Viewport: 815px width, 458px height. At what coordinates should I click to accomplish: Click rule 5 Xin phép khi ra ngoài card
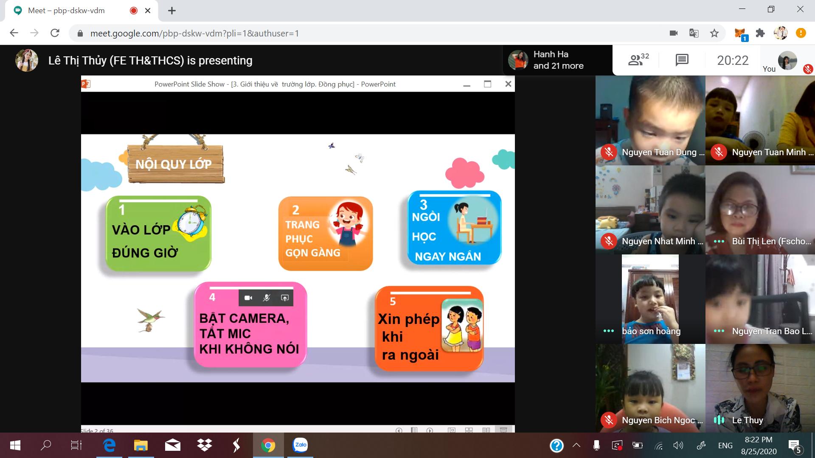pyautogui.click(x=429, y=329)
